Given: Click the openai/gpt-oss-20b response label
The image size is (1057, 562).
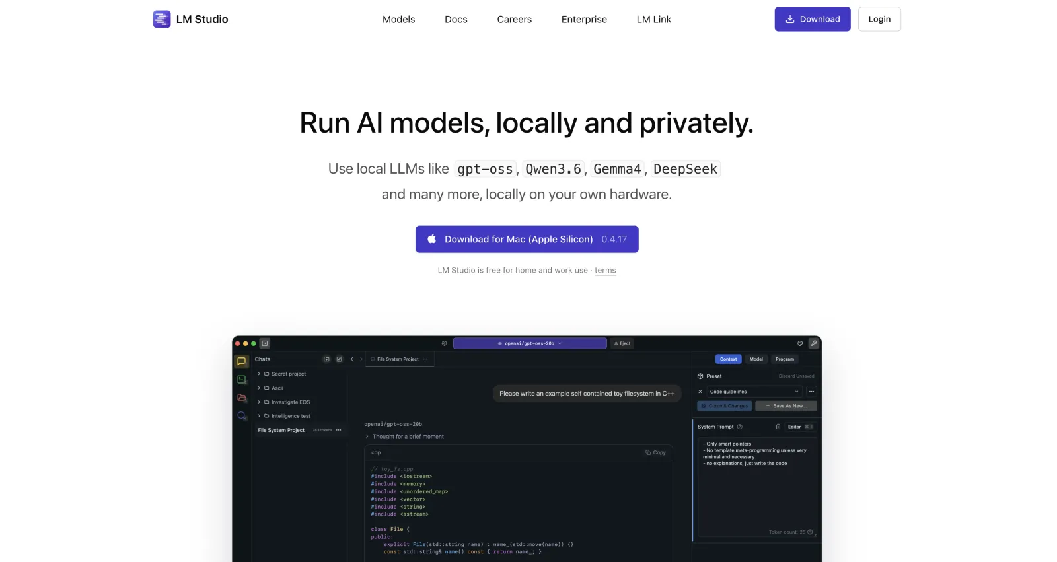Looking at the screenshot, I should click(x=393, y=424).
